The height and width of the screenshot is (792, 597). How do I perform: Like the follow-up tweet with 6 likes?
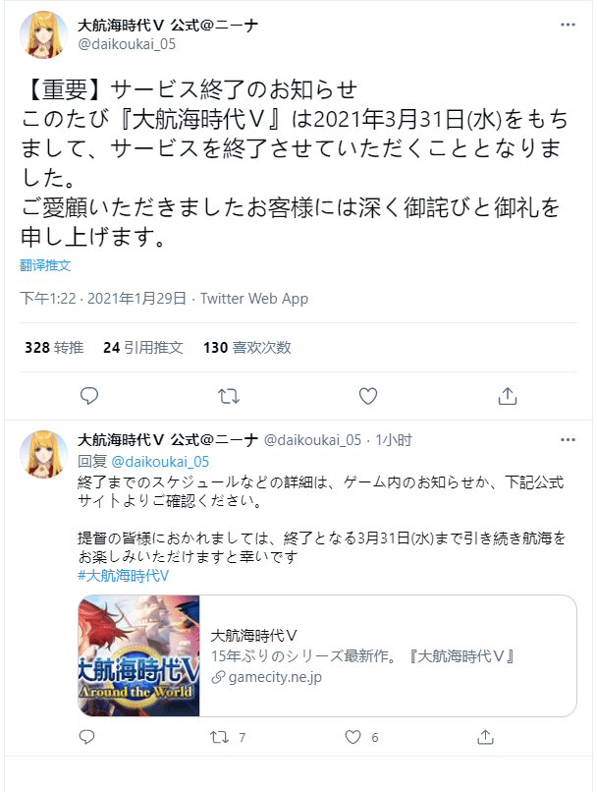coord(353,737)
